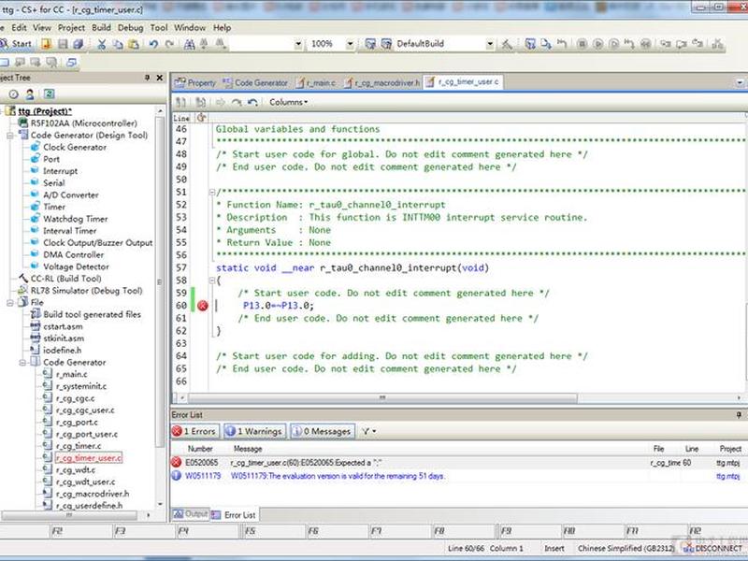Select the W0511179 warning row
The height and width of the screenshot is (561, 748).
click(458, 476)
